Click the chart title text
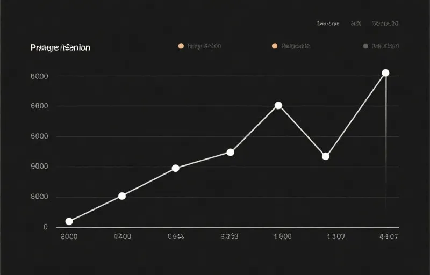The image size is (430, 275). point(60,48)
